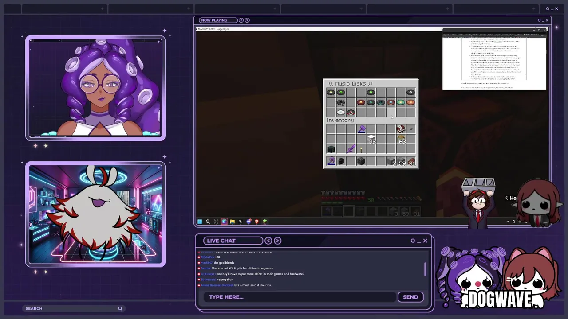Select the scaffolding stack of 63
This screenshot has height=319, width=568.
(x=401, y=139)
